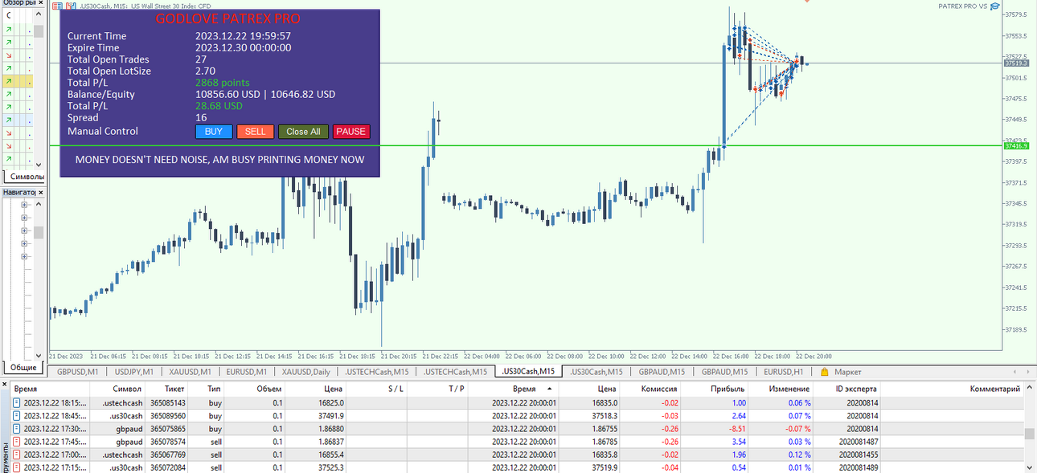The width and height of the screenshot is (1037, 473).
Task: Click the buy order icon for ticket 365085143
Action: 16,403
